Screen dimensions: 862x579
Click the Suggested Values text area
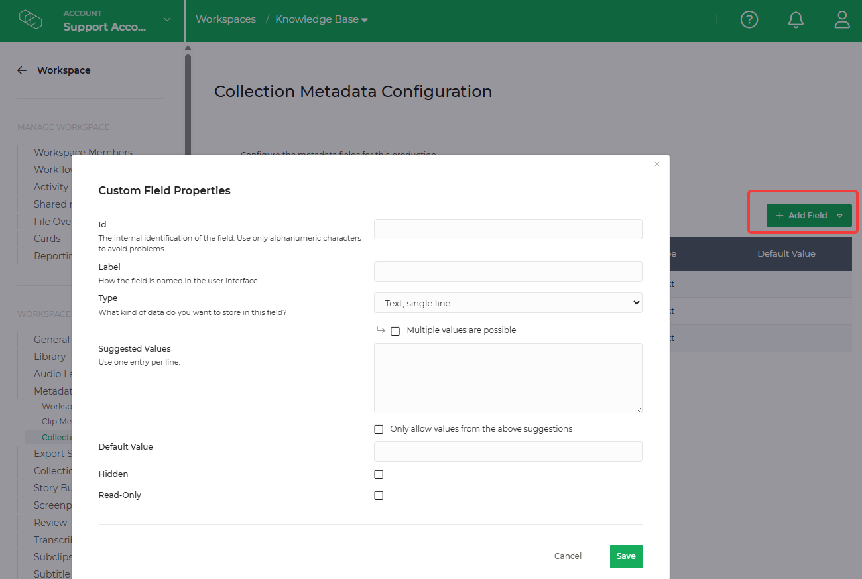tap(508, 378)
